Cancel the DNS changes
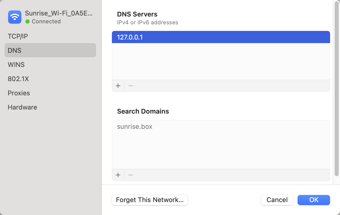340x215 pixels. [x=277, y=200]
